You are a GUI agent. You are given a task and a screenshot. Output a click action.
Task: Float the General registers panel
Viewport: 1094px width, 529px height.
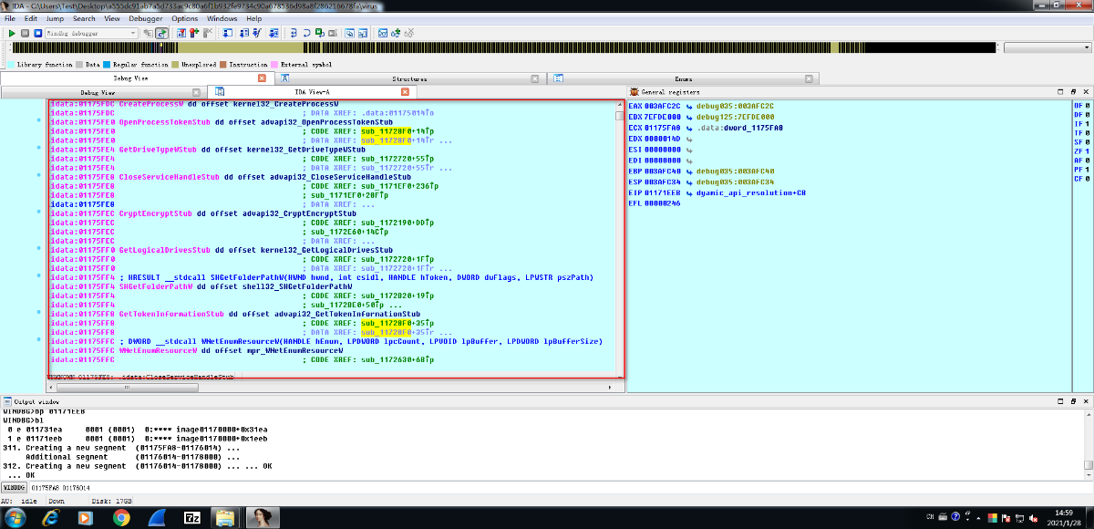point(1072,92)
